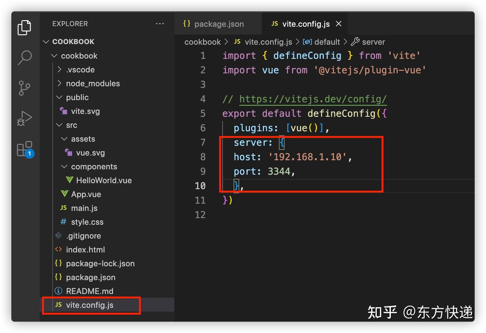Image resolution: width=486 pixels, height=333 pixels.
Task: Select the Explorer icon in activity bar
Action: (x=24, y=28)
